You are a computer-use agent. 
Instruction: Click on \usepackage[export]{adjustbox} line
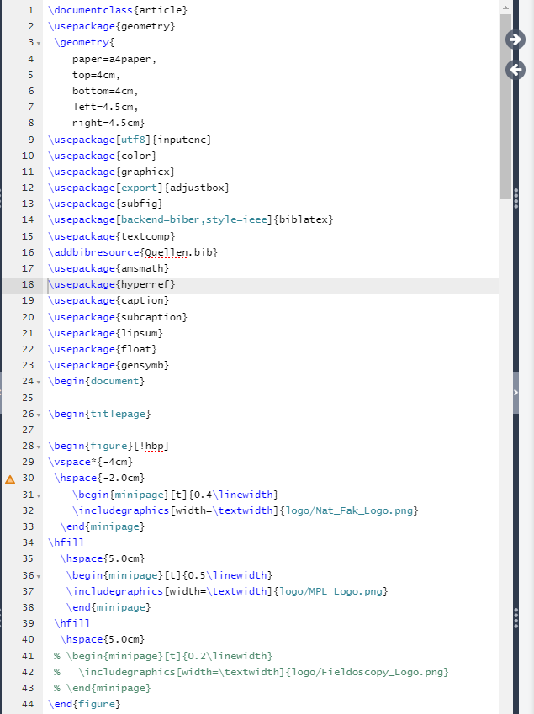click(x=139, y=188)
